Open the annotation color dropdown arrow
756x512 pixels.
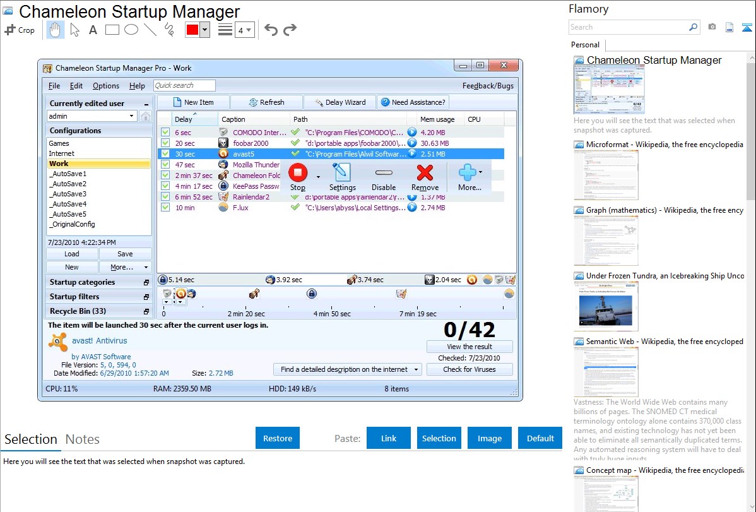[x=204, y=30]
